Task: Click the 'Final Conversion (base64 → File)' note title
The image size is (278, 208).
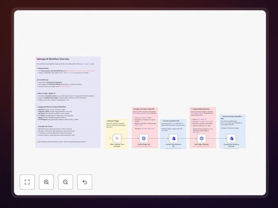Action: coord(232,117)
